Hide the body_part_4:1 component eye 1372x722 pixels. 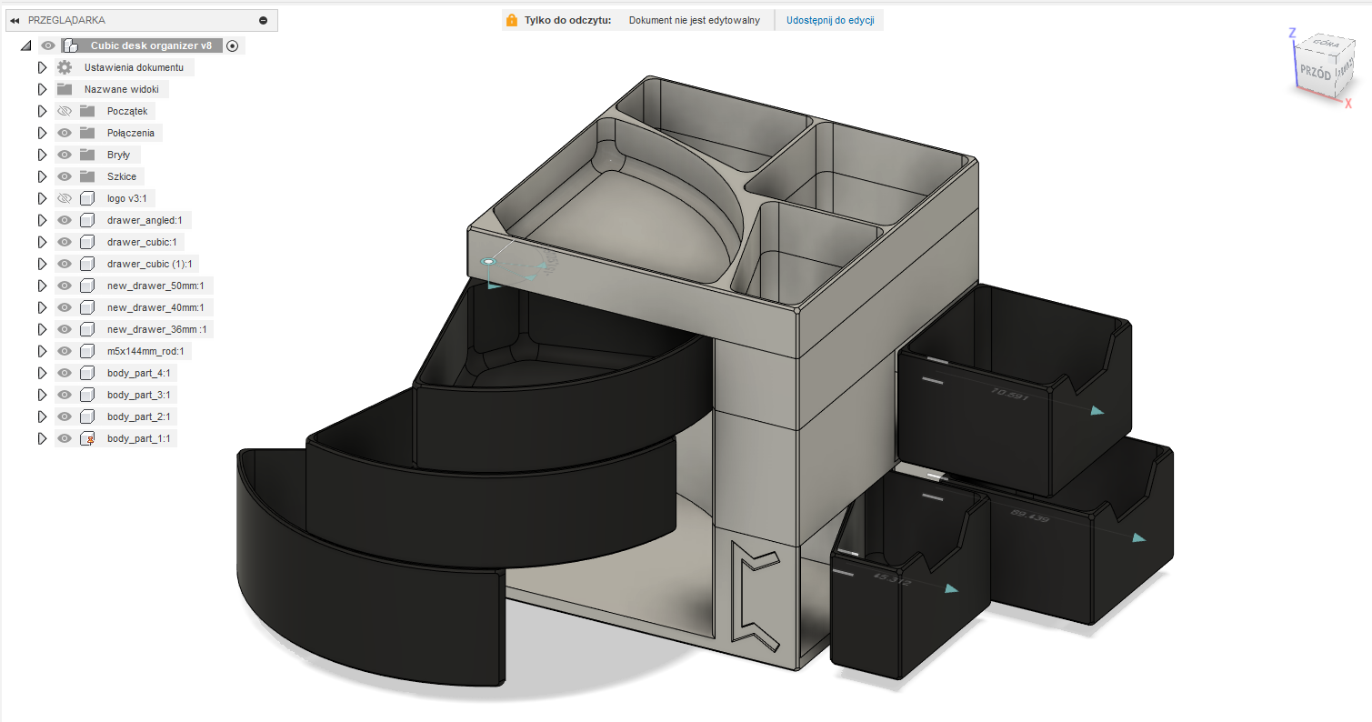pyautogui.click(x=64, y=373)
